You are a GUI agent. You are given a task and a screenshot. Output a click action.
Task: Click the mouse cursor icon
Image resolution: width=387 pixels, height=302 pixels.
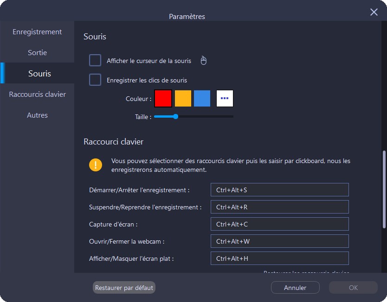(203, 61)
